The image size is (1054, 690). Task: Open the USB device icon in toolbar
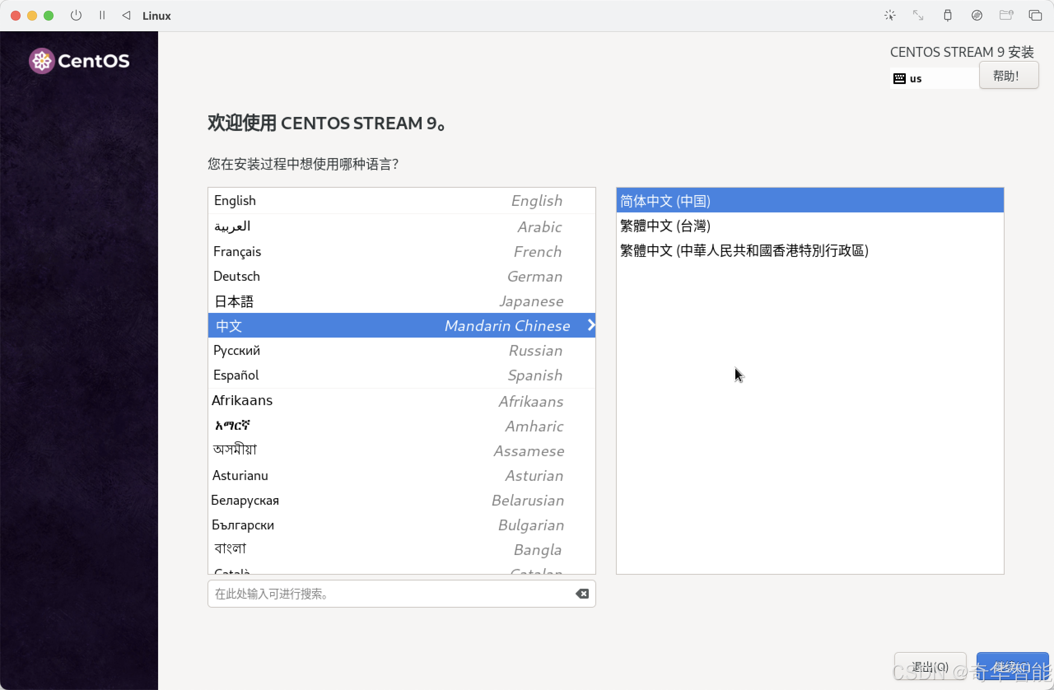point(947,16)
